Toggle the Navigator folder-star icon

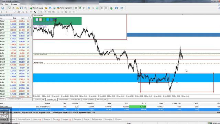(18, 8)
